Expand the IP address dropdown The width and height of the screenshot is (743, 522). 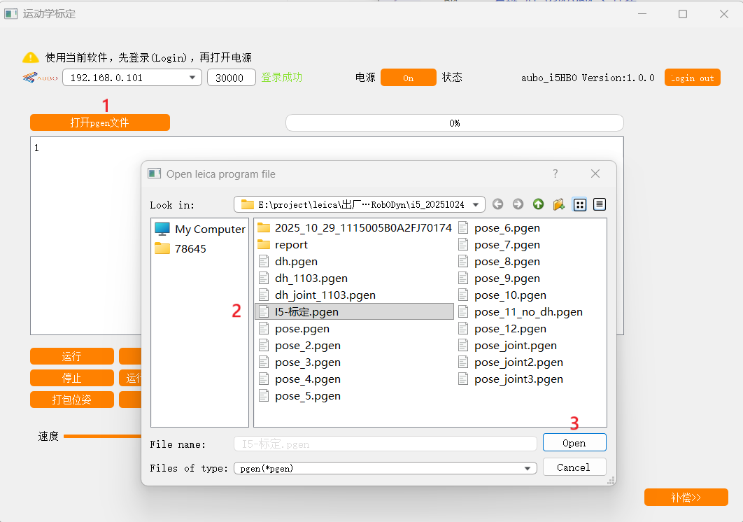[x=192, y=78]
